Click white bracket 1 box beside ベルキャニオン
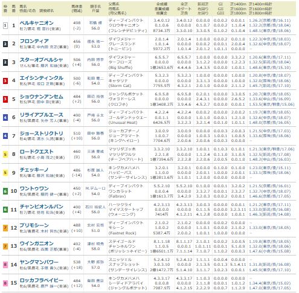 5,25
